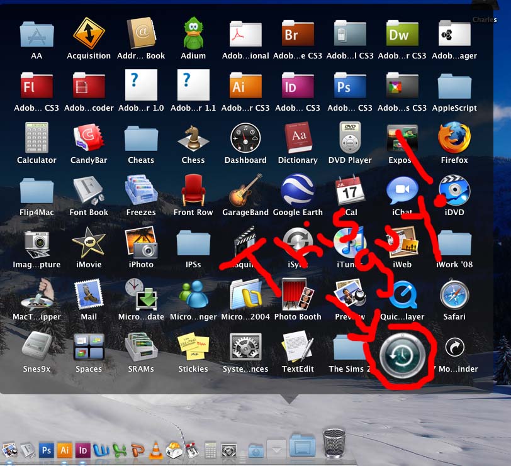
Task: Open the Flip4Mac folder
Action: pos(36,191)
